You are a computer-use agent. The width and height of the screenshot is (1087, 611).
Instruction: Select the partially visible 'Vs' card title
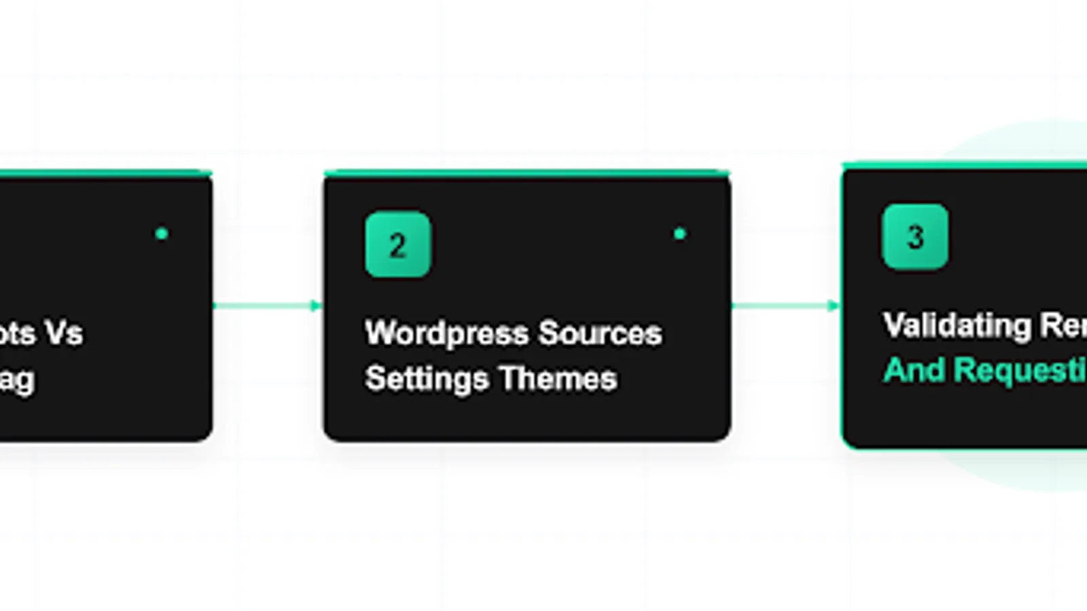(x=41, y=356)
